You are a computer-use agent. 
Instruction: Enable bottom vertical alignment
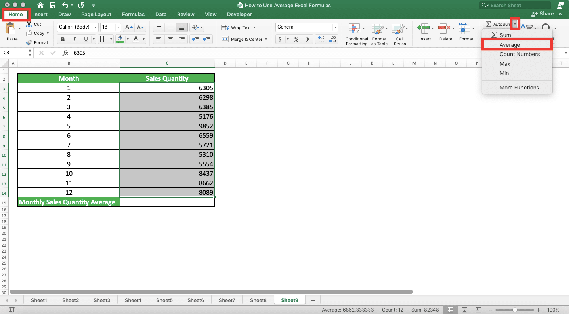click(x=182, y=27)
